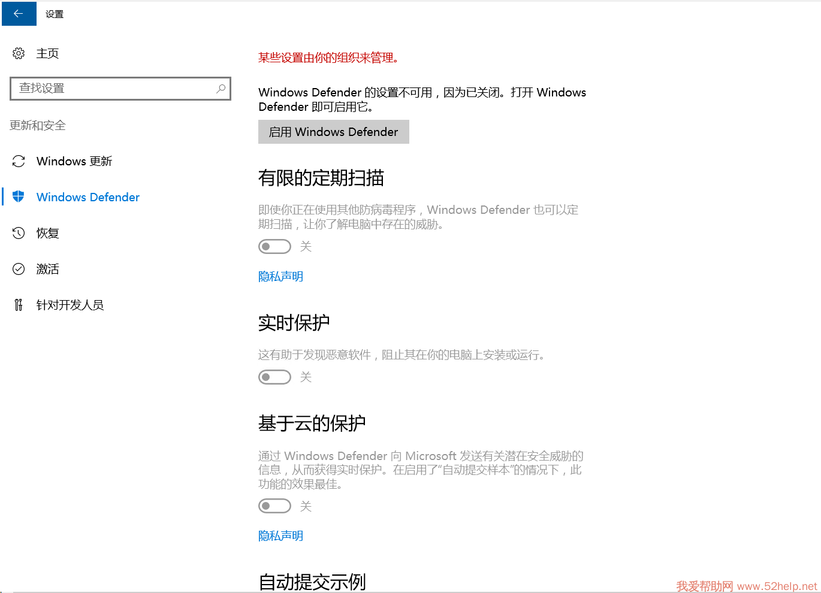Click the Home gear icon
Screen dimensions: 821x593
(x=19, y=53)
